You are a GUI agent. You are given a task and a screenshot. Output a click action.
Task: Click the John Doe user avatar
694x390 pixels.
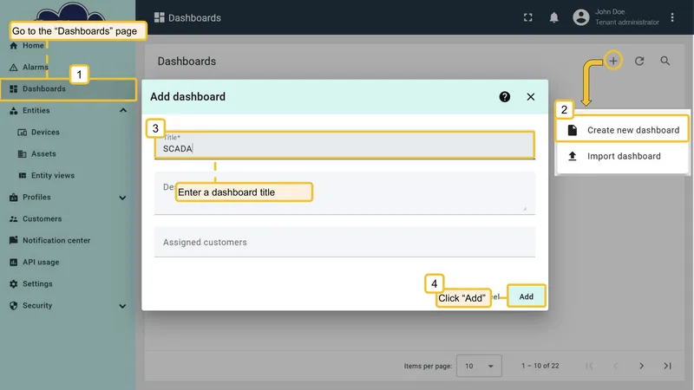(581, 17)
